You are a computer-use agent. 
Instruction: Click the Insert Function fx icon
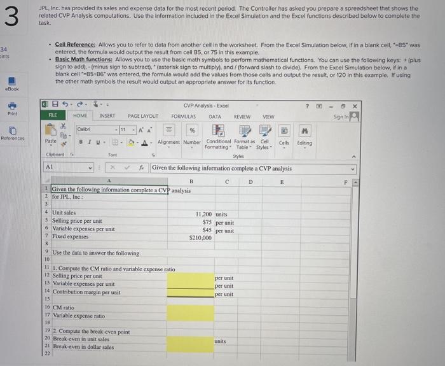pyautogui.click(x=141, y=167)
